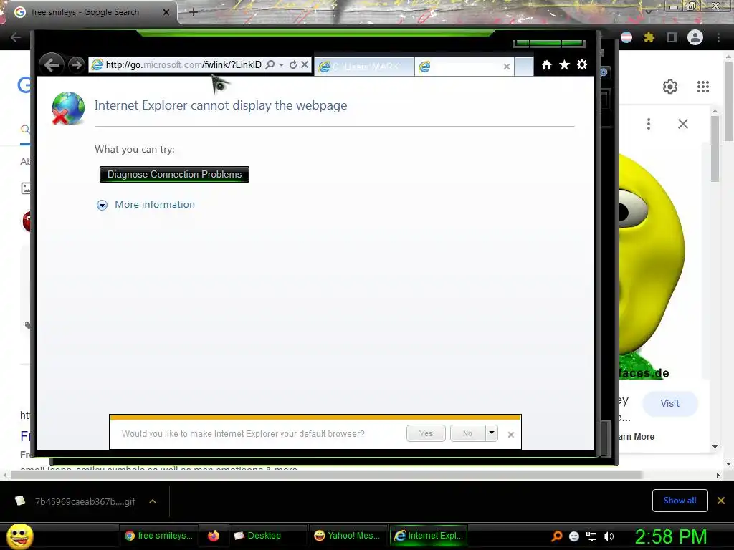
Task: Click the Visit button in image panel
Action: click(x=670, y=404)
